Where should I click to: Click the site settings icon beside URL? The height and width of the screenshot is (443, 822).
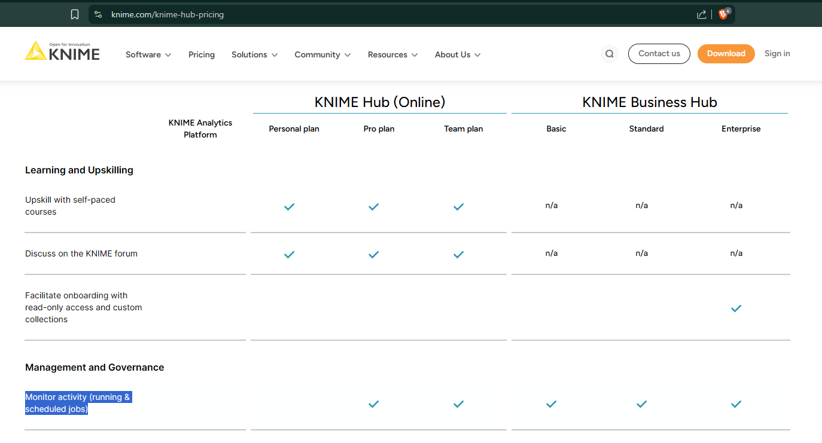(98, 14)
